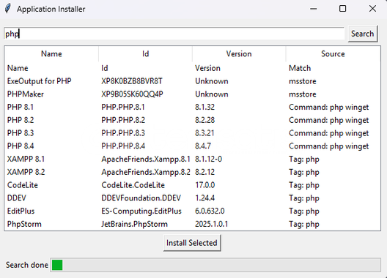Viewport: 387px width, 278px height.
Task: Click the Source column header
Action: pos(333,53)
